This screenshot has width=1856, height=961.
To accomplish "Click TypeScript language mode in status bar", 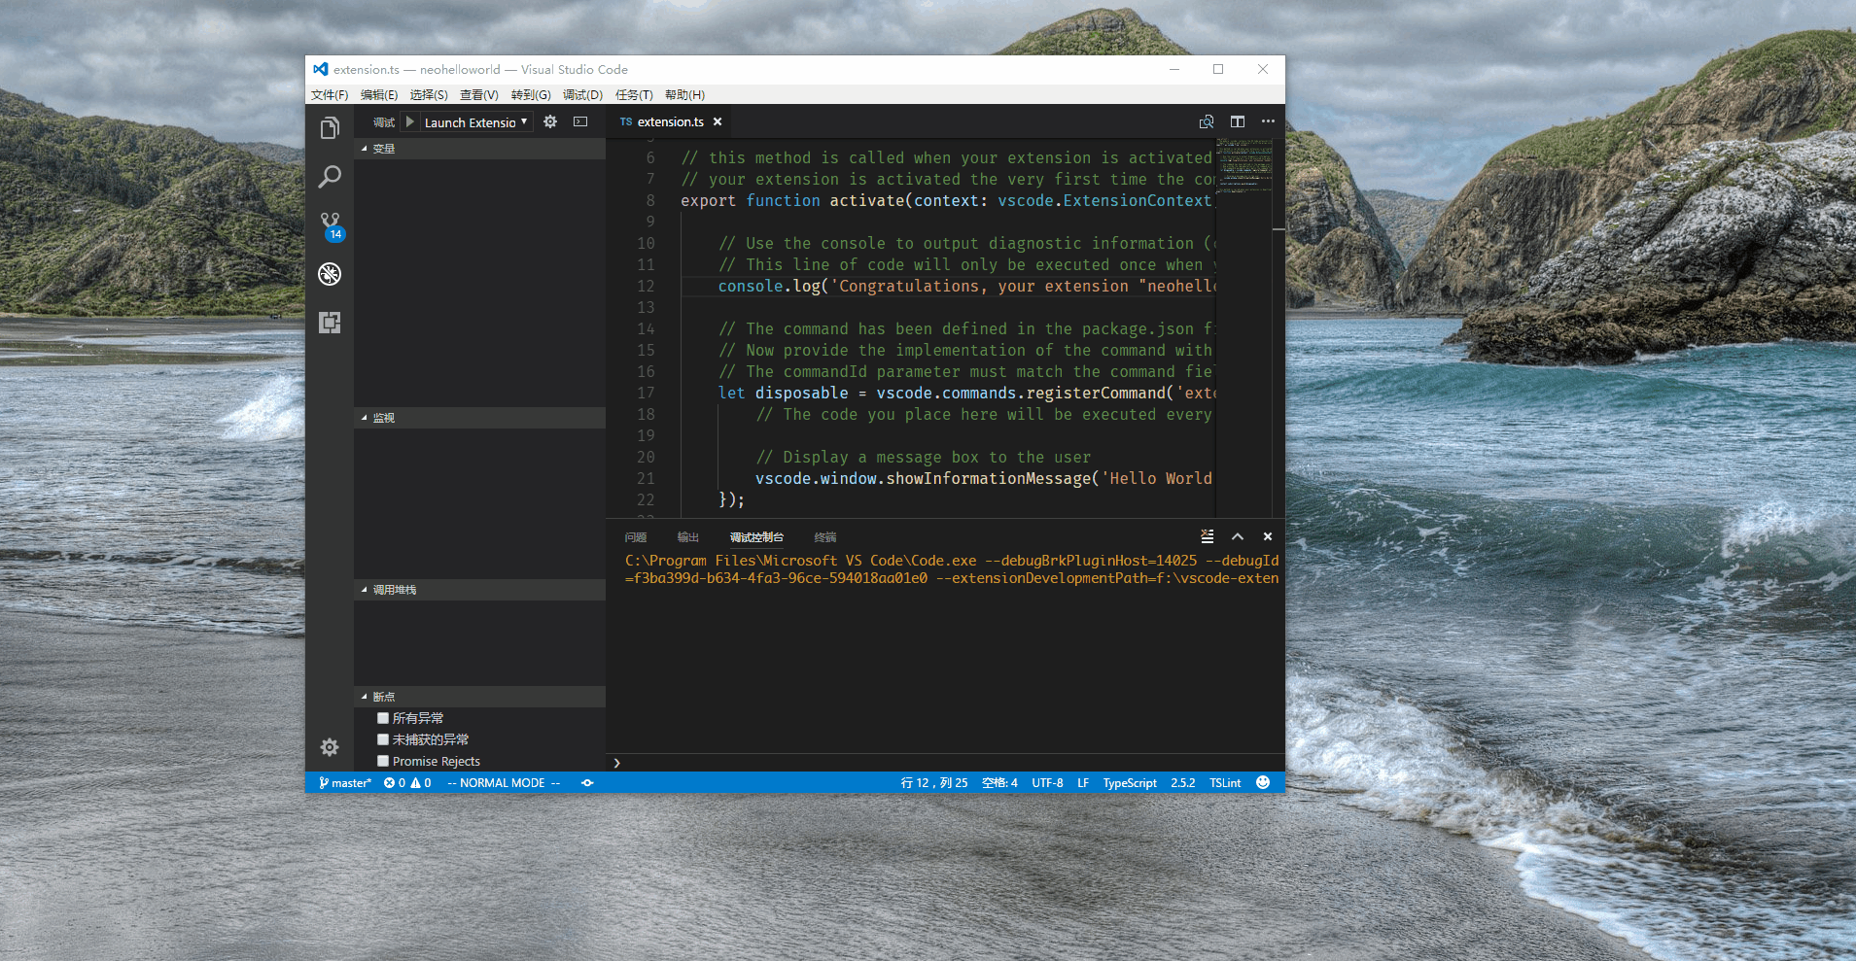I will (x=1129, y=782).
